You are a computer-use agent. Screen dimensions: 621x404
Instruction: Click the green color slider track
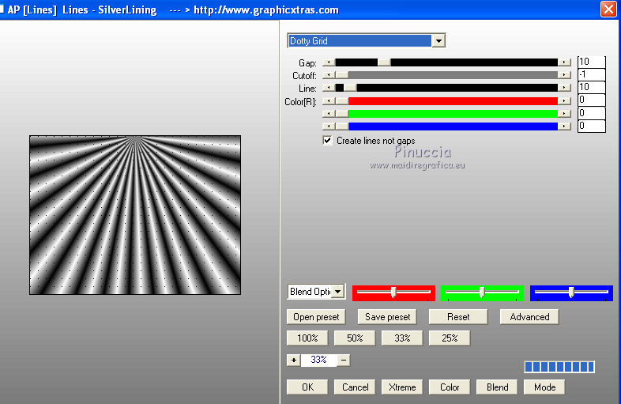tap(446, 114)
